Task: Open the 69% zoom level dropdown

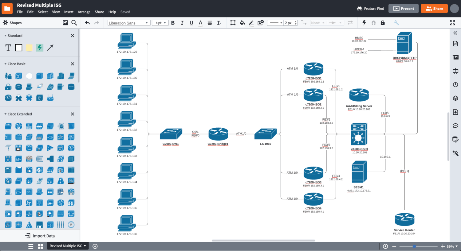Action: 452,246
